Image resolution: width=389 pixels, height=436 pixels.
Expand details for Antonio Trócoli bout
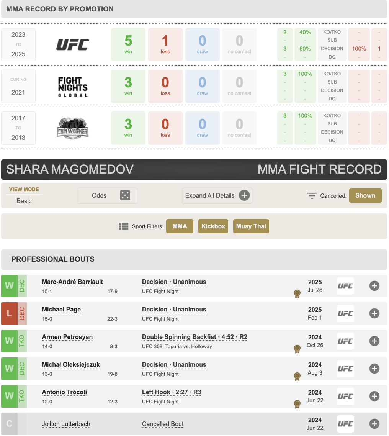click(374, 396)
